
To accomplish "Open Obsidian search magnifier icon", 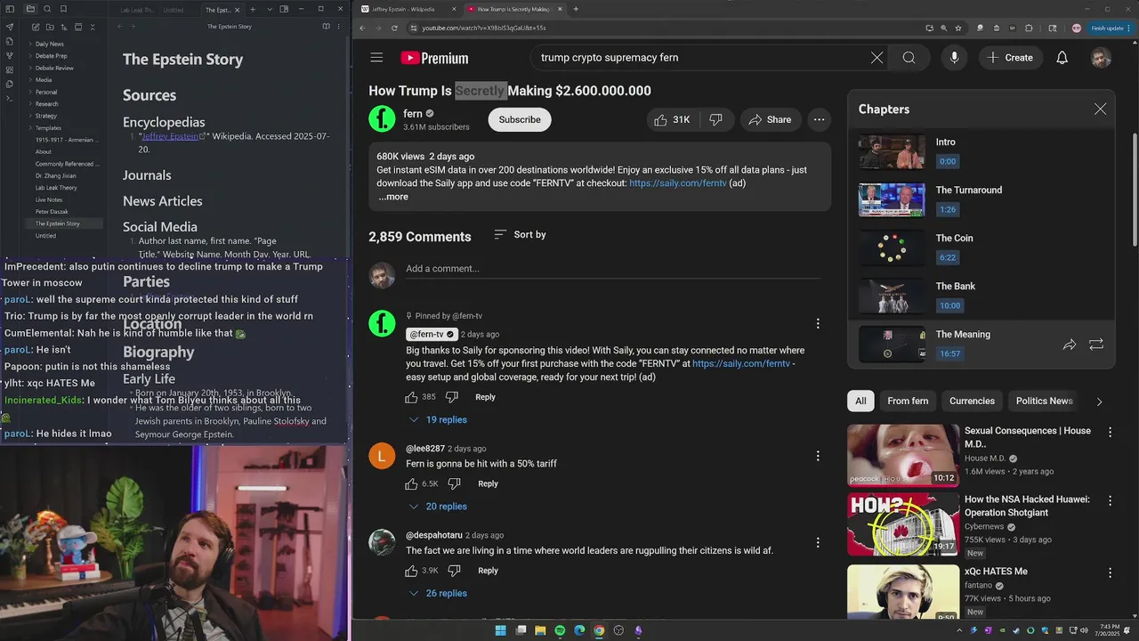I will coord(47,9).
